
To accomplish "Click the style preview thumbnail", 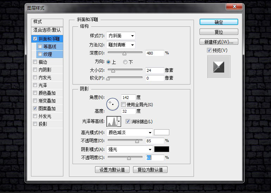I will 219,67.
